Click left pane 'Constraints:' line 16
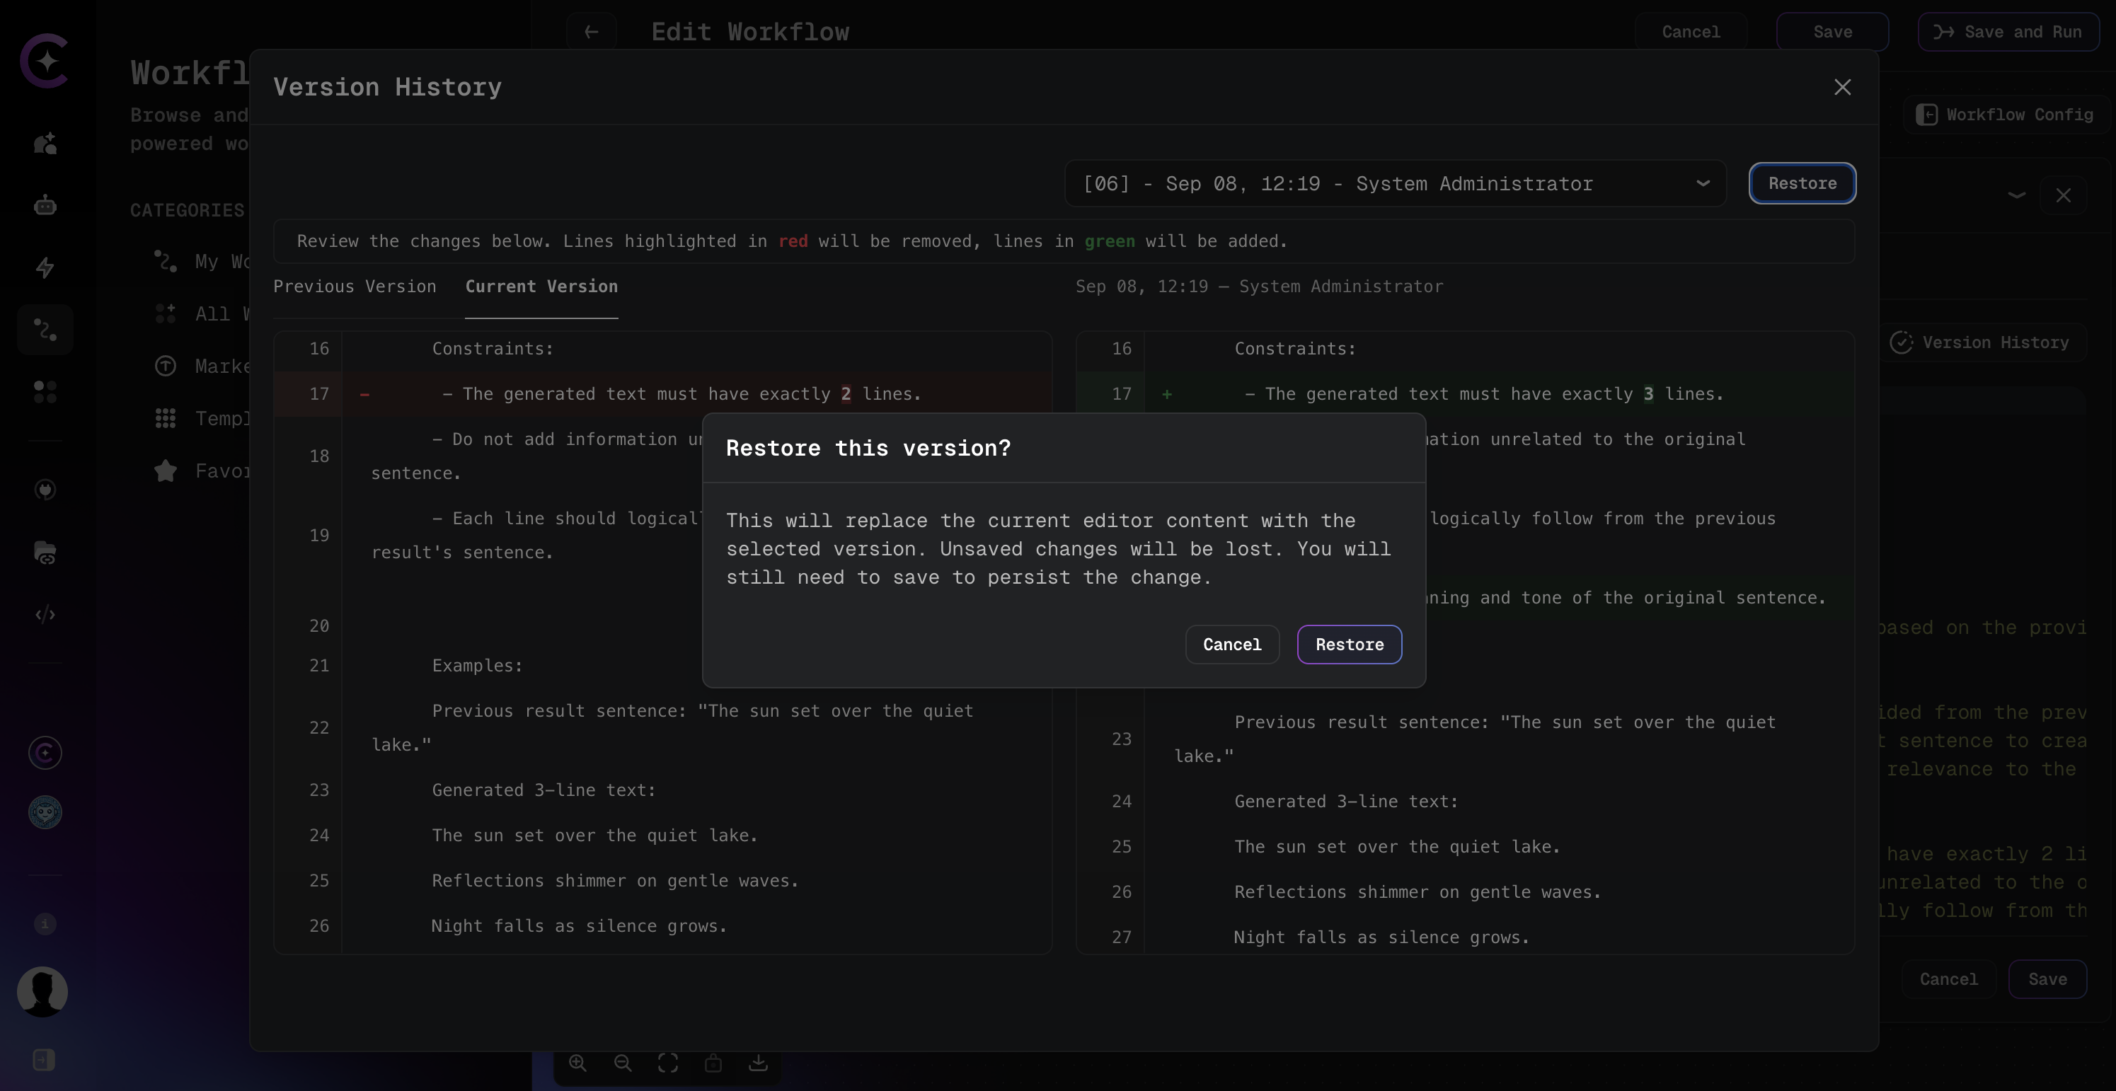 [x=493, y=349]
